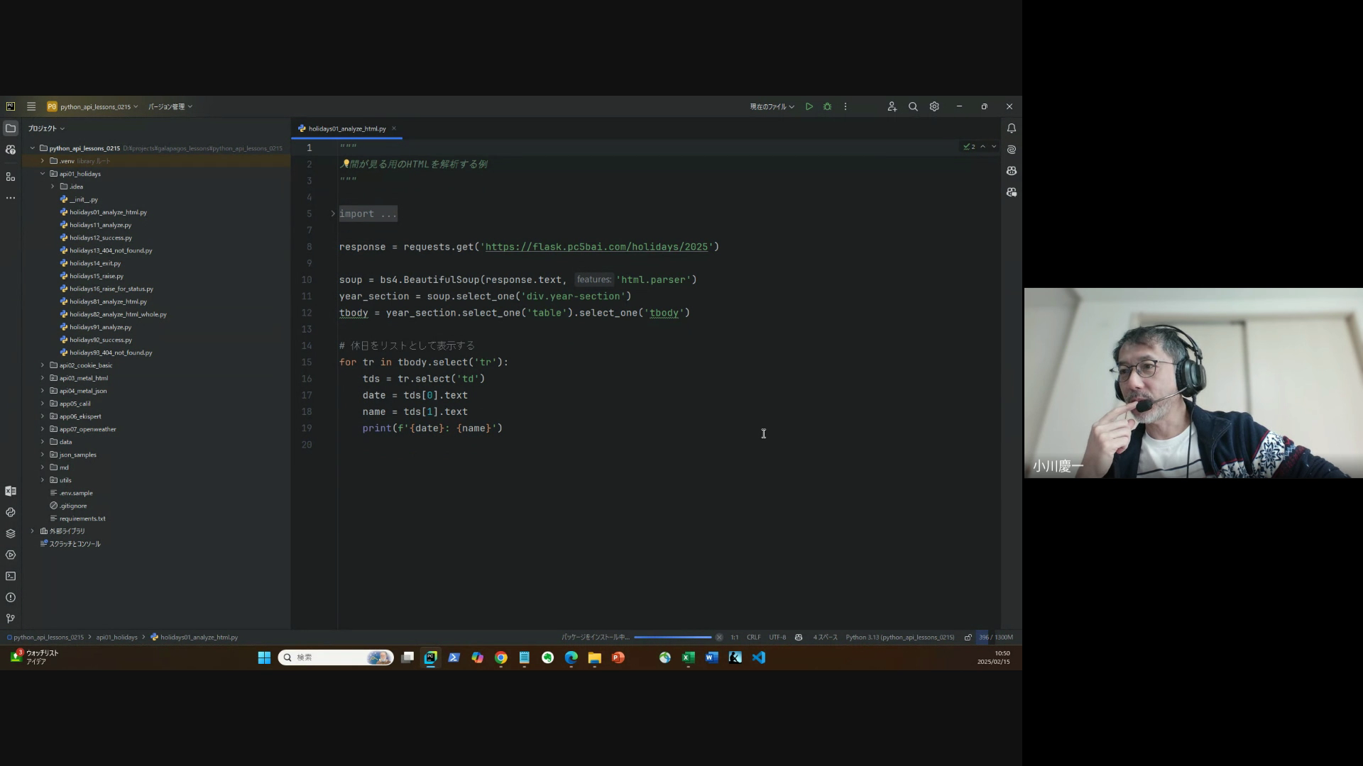The height and width of the screenshot is (766, 1363).
Task: Toggle the Project tool window folder icon
Action: [x=11, y=128]
